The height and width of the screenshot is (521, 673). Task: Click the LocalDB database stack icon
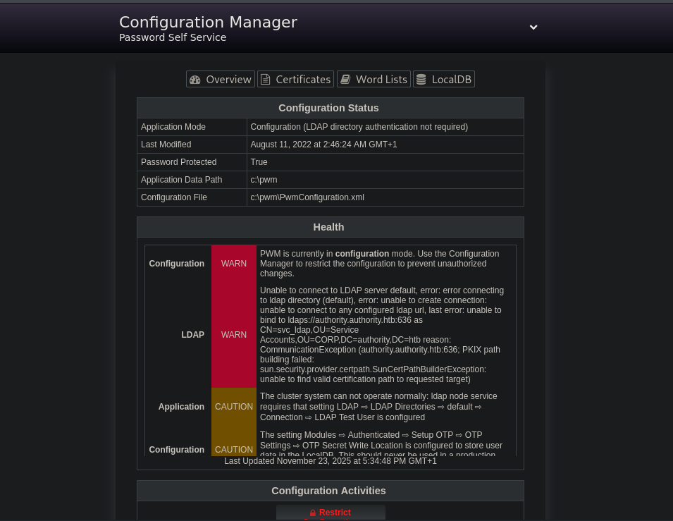(421, 80)
